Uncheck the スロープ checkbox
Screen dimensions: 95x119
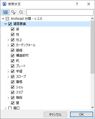(13, 77)
